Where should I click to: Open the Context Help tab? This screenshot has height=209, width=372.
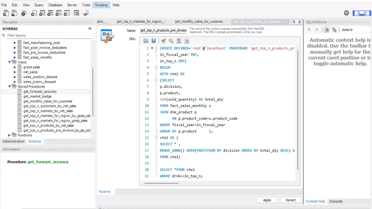click(315, 201)
